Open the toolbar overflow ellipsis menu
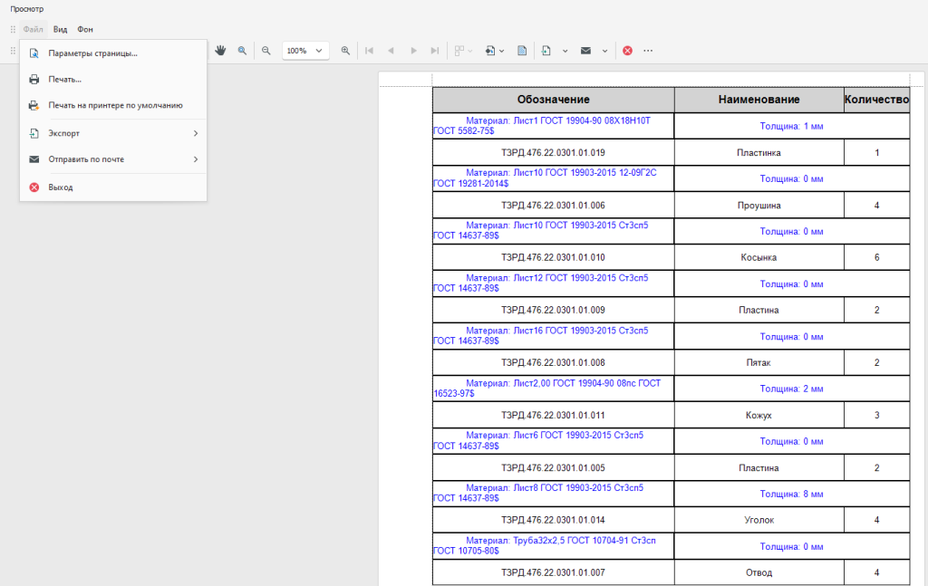The height and width of the screenshot is (586, 928). click(x=648, y=51)
